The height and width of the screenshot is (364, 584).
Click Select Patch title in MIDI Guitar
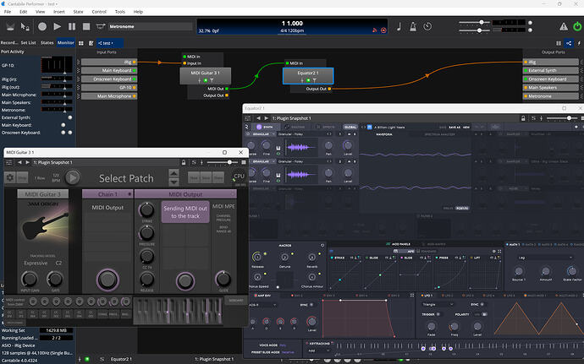[x=126, y=178]
